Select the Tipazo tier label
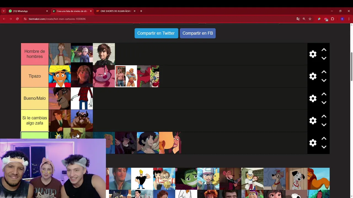Viewport: 353px width, 198px height. pos(35,76)
